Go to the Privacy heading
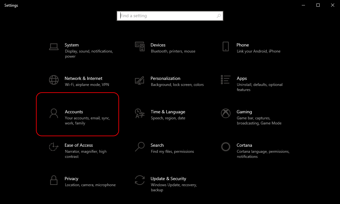Viewport: 340px width, 204px height. [x=71, y=179]
